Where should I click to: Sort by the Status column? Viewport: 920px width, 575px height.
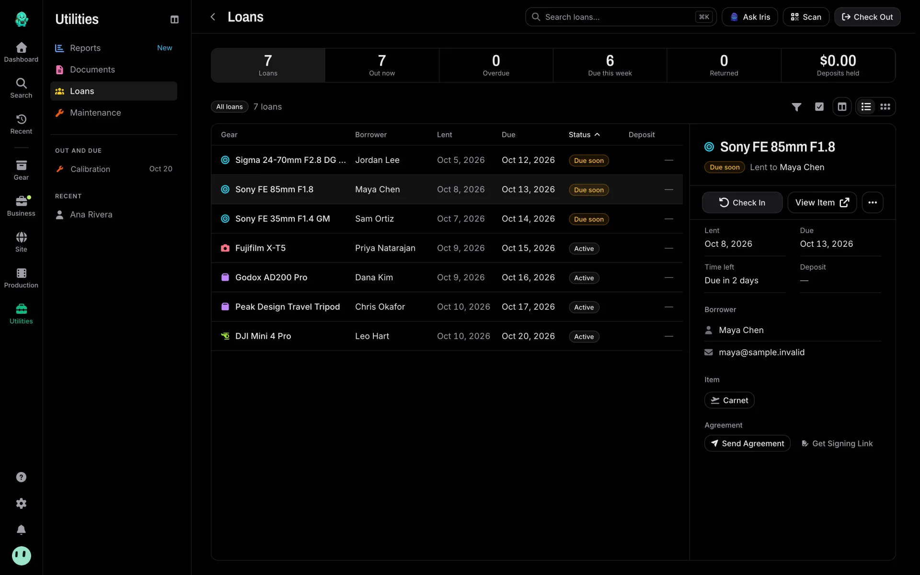[x=584, y=135]
